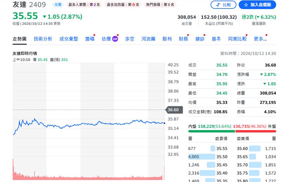Screen dimensions: 282x182
Task: Click 最高 value 35.95
Action: pyautogui.click(x=222, y=84)
